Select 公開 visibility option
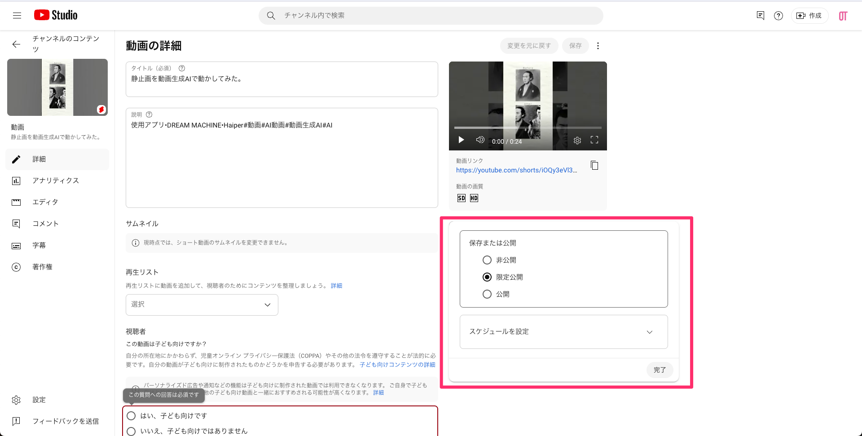 (487, 294)
